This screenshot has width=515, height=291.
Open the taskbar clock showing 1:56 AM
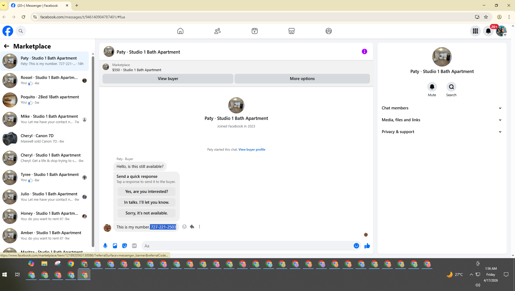(x=491, y=275)
